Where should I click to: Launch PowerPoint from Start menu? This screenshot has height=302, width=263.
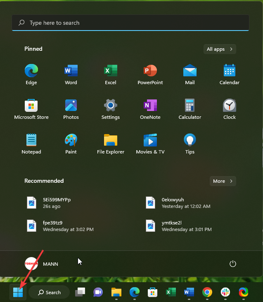click(x=150, y=75)
